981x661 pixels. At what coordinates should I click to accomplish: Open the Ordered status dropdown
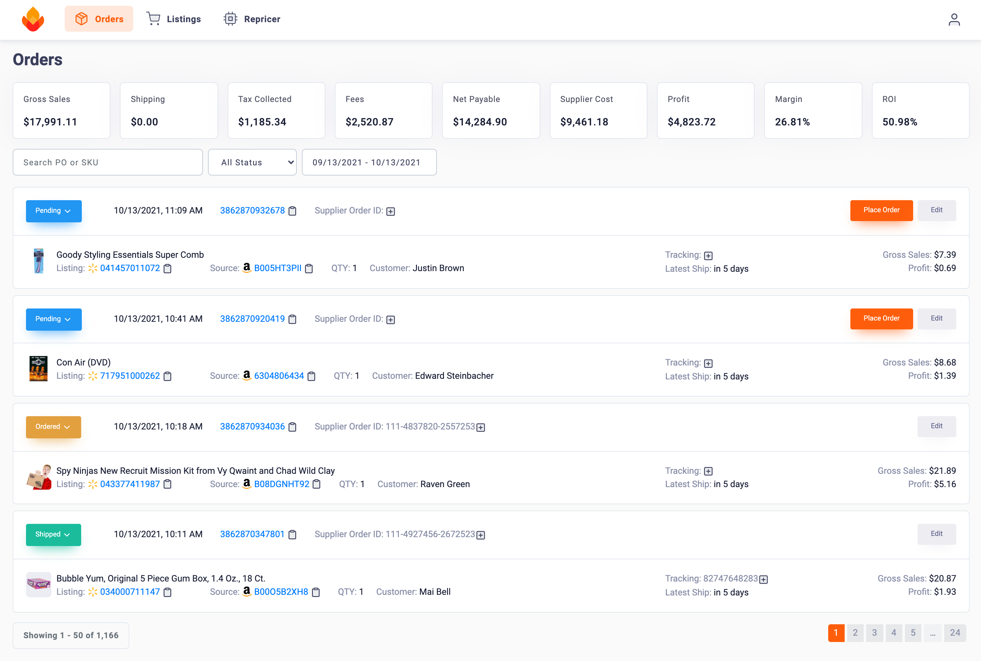[53, 427]
